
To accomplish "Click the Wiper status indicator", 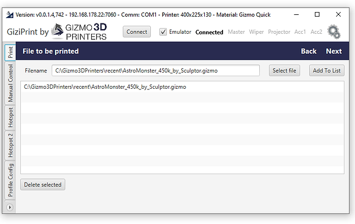I will (x=256, y=32).
